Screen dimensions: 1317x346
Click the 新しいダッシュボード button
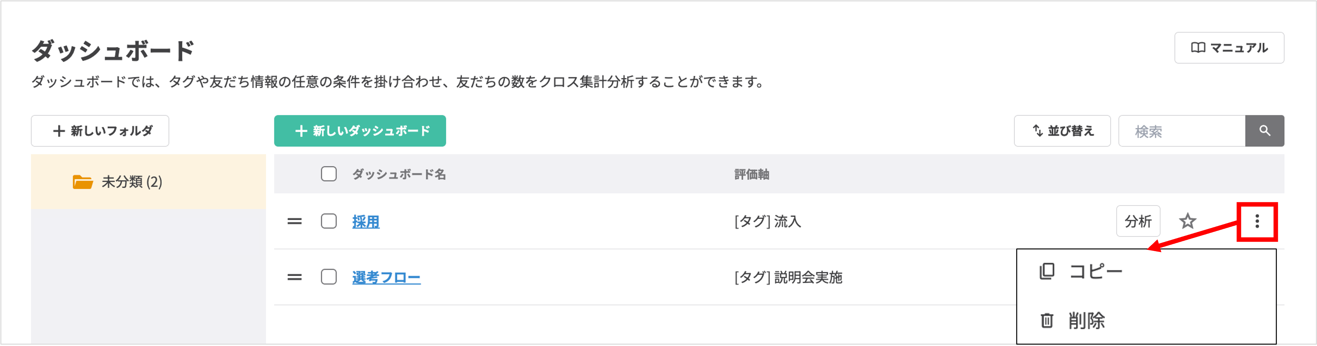pyautogui.click(x=360, y=131)
